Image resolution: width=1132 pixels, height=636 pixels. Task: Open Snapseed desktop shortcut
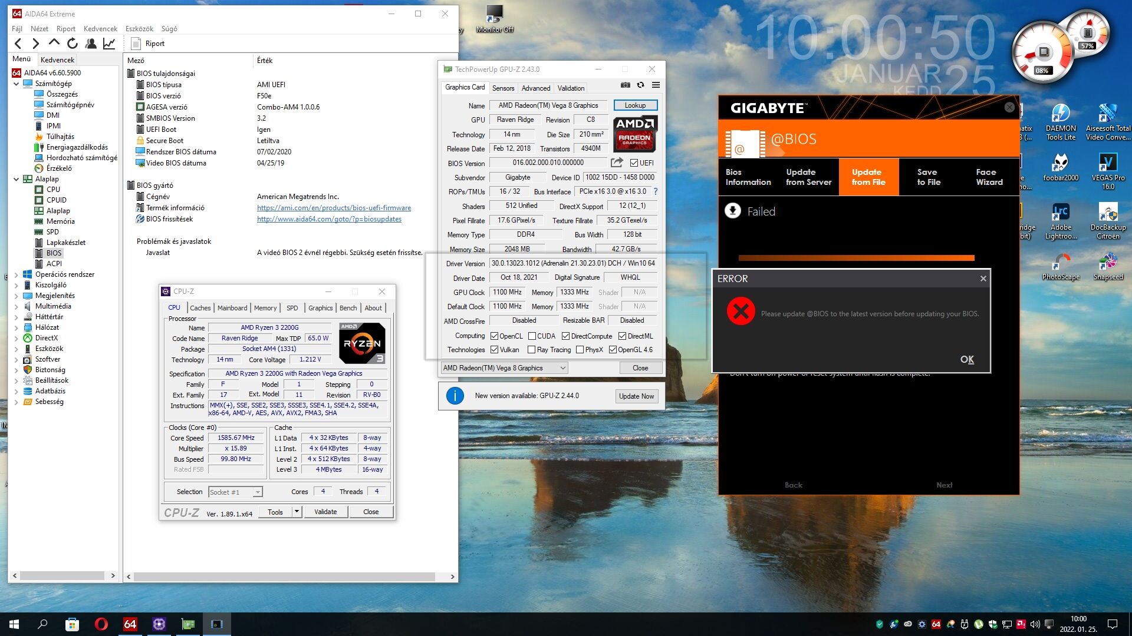click(1108, 266)
